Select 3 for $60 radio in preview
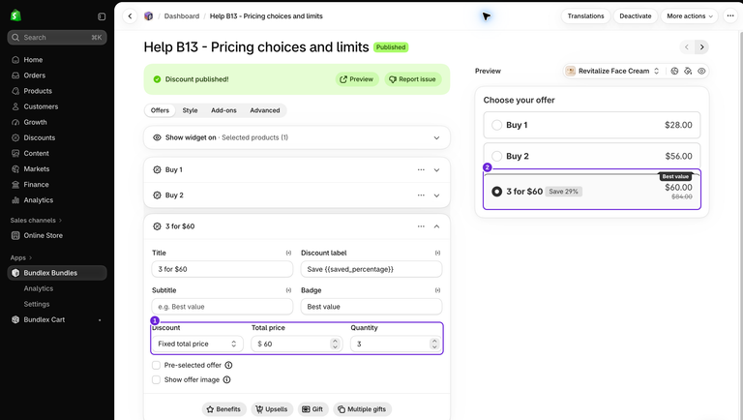 click(x=496, y=192)
